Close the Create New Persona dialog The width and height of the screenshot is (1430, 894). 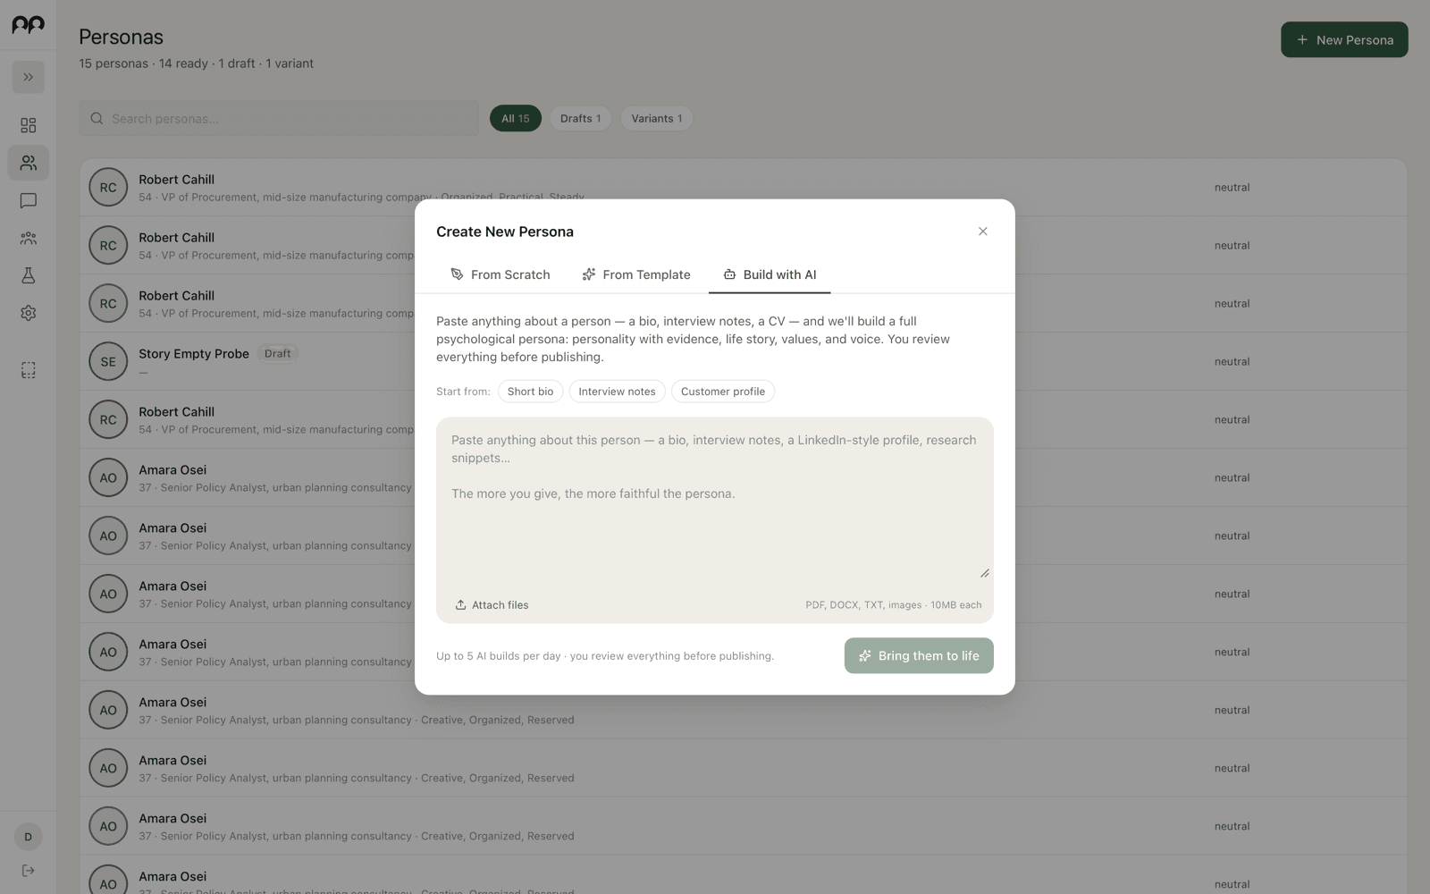982,232
